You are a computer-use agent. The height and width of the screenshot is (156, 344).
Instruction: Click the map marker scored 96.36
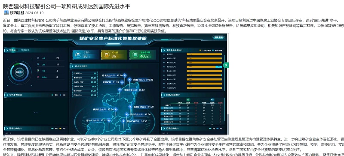click(x=123, y=121)
